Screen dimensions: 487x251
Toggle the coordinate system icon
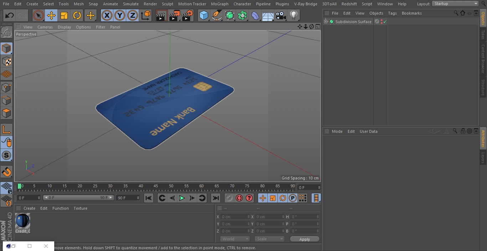pos(145,15)
